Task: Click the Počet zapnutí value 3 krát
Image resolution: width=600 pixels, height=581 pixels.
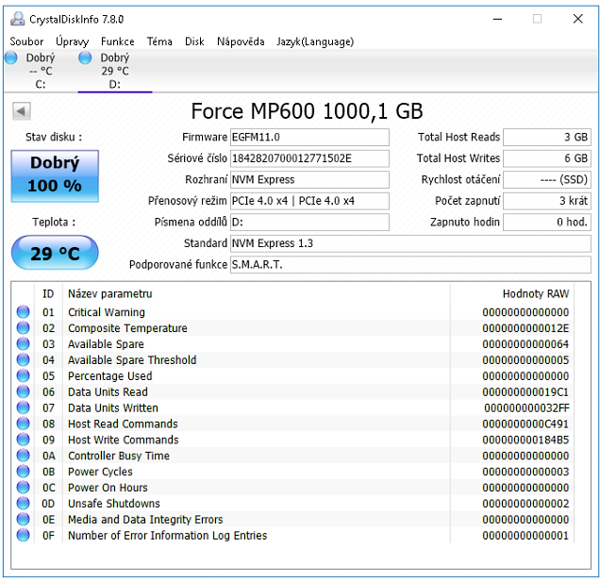Action: 547,201
